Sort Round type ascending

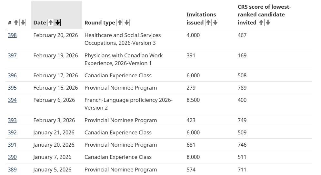[x=120, y=23]
